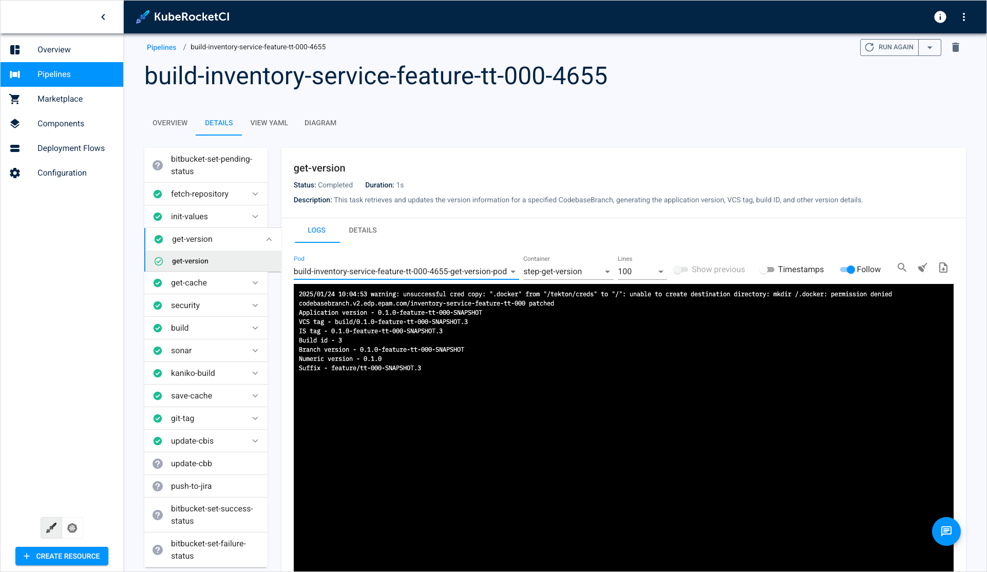
Task: Switch to the VIEW YAML tab
Action: click(x=269, y=123)
